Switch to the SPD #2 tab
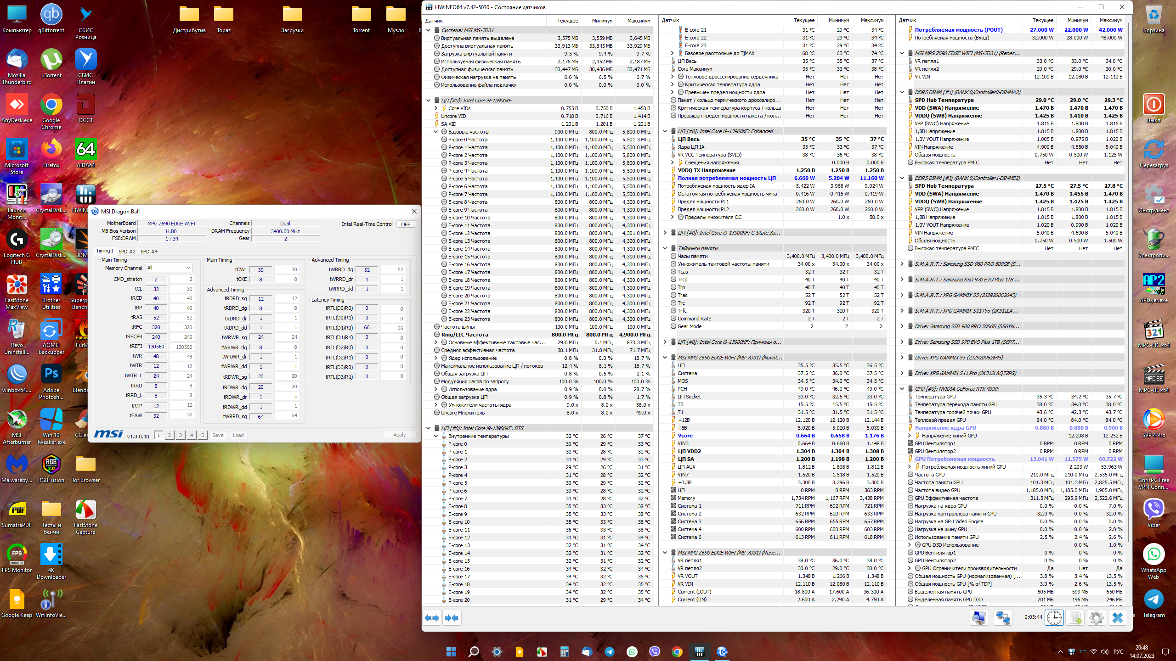The height and width of the screenshot is (661, 1176). [127, 252]
